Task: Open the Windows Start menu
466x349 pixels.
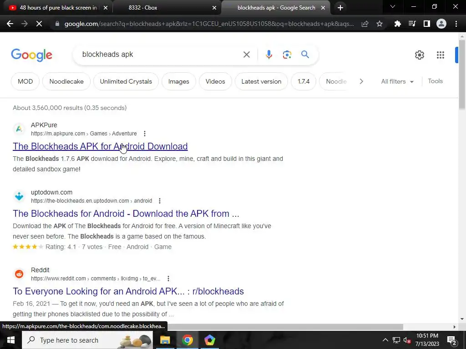Action: tap(11, 340)
